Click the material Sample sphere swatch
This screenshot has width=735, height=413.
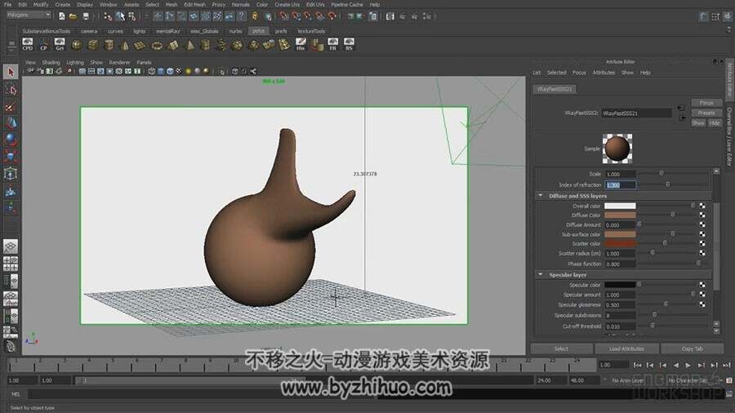(617, 149)
